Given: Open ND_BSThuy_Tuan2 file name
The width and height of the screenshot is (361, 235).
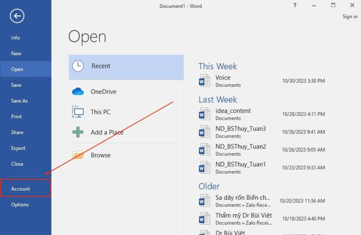Looking at the screenshot, I should (x=240, y=146).
